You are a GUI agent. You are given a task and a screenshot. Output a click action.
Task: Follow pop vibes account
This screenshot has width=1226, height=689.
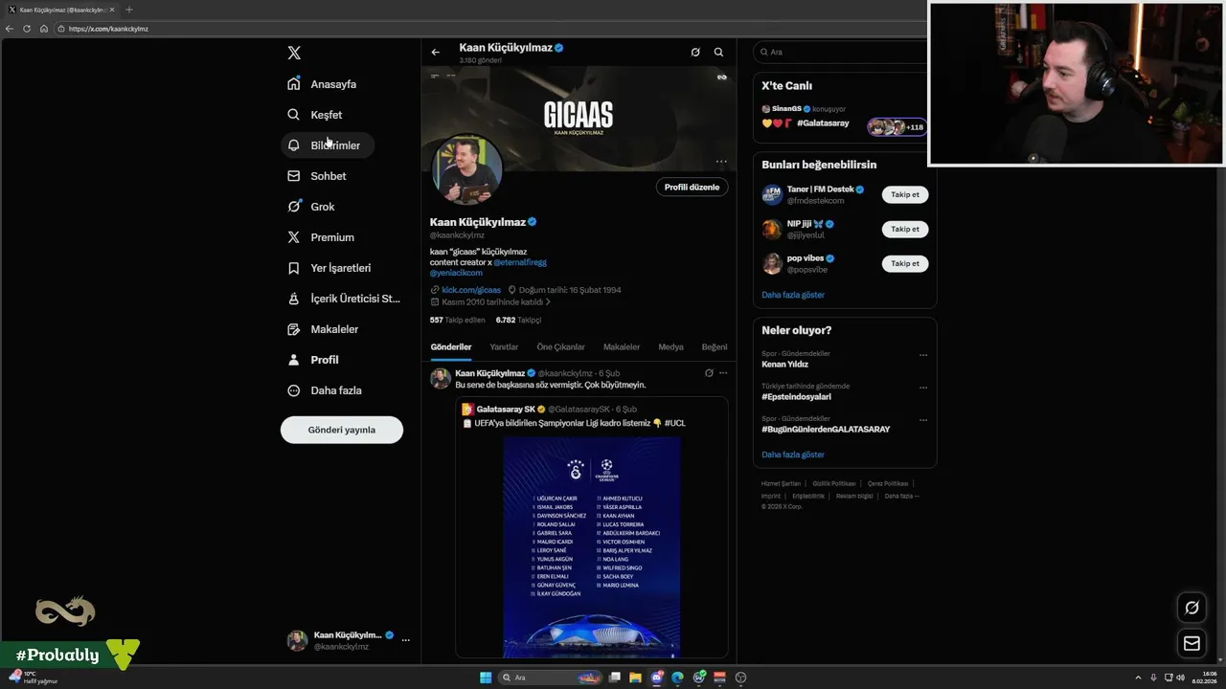pyautogui.click(x=905, y=263)
